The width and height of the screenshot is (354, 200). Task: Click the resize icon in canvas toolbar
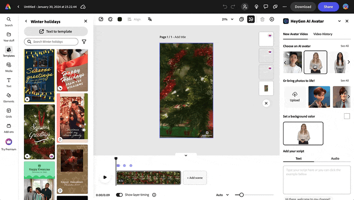(101, 19)
